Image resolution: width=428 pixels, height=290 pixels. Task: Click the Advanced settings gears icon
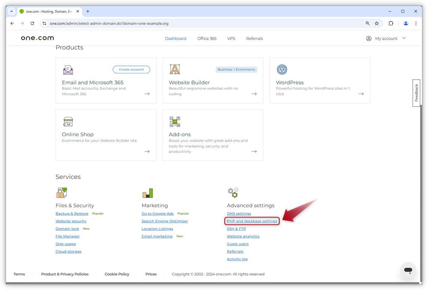(233, 192)
